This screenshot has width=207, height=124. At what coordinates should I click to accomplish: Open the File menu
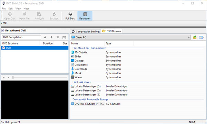click(3, 9)
